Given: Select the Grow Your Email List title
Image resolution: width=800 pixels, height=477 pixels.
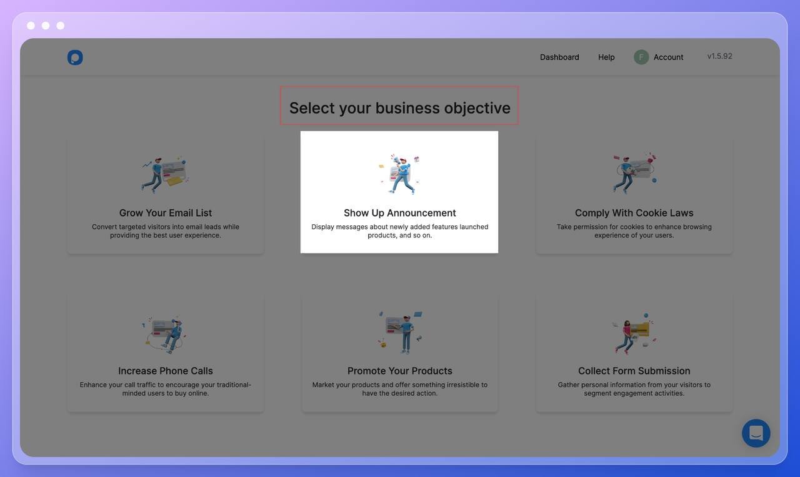Looking at the screenshot, I should (x=166, y=213).
